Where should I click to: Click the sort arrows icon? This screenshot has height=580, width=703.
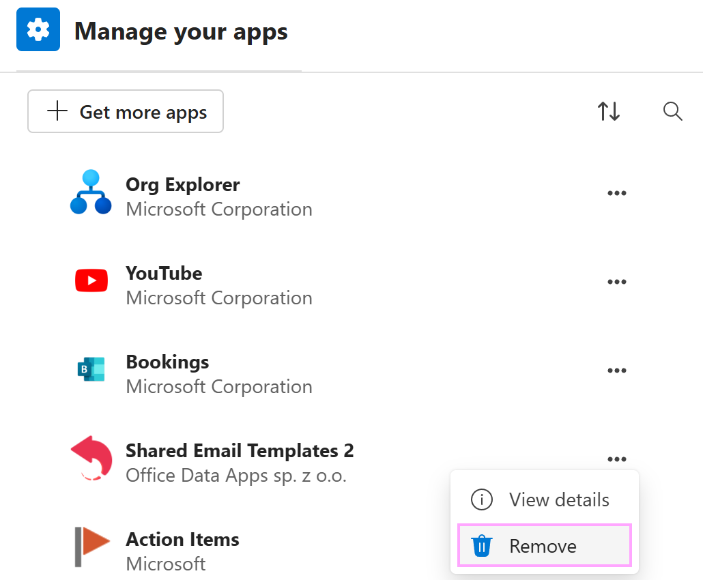(x=608, y=111)
